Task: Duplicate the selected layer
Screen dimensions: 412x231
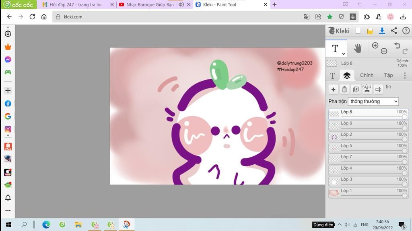Action: 356,90
